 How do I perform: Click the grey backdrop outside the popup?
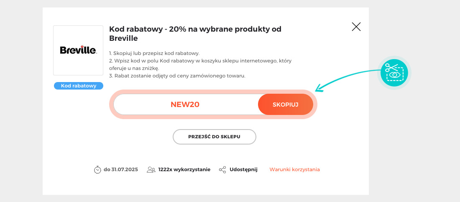click(21, 100)
